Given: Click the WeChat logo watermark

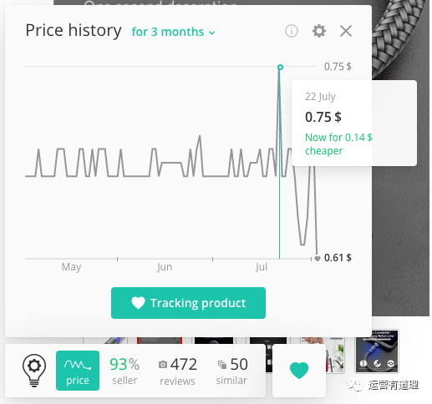Looking at the screenshot, I should [x=354, y=385].
